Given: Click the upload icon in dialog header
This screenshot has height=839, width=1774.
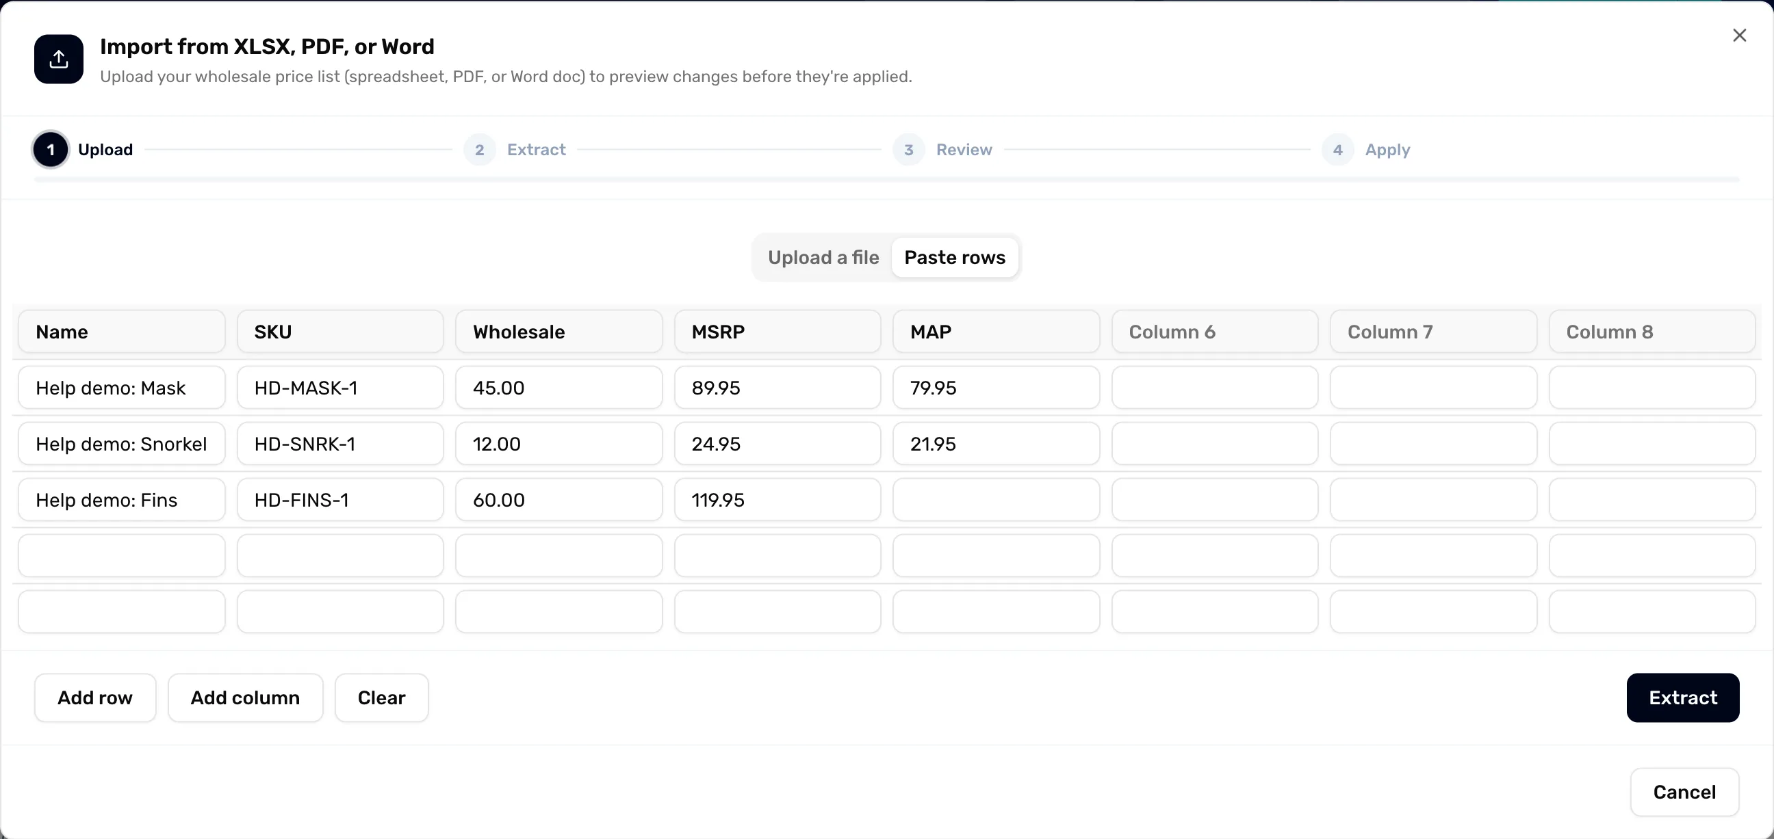Looking at the screenshot, I should pos(59,59).
